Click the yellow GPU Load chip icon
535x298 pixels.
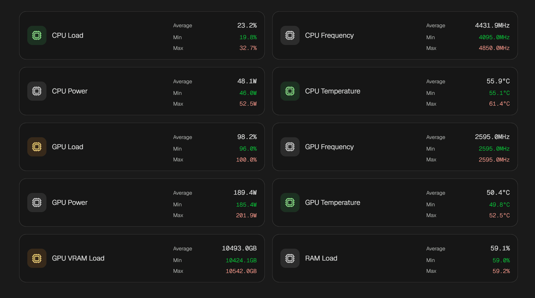pyautogui.click(x=37, y=147)
